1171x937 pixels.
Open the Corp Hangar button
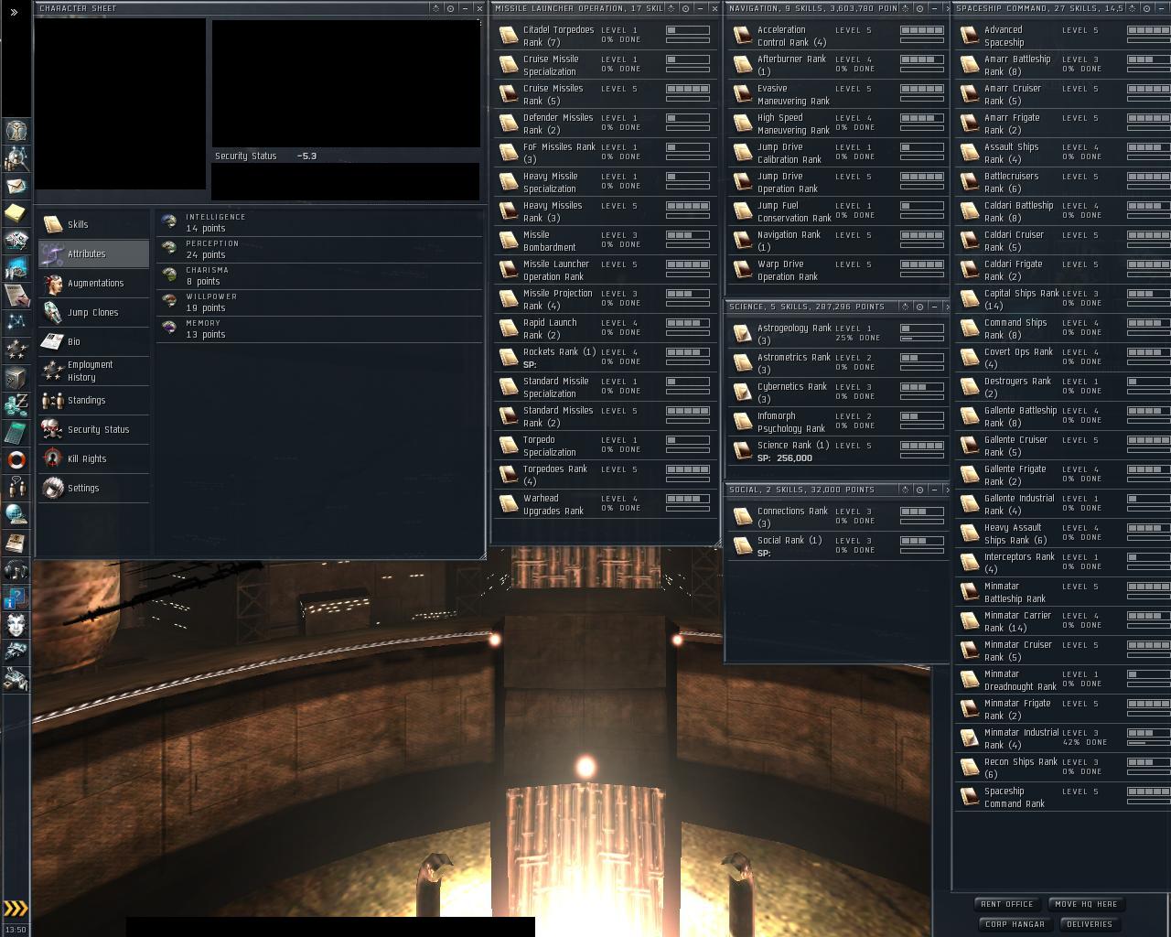pos(1015,924)
